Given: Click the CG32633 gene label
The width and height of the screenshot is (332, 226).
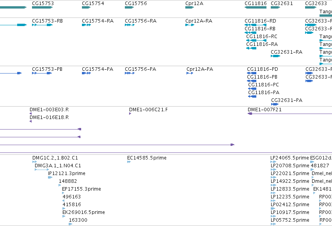Looking at the screenshot, I should tap(316, 4).
